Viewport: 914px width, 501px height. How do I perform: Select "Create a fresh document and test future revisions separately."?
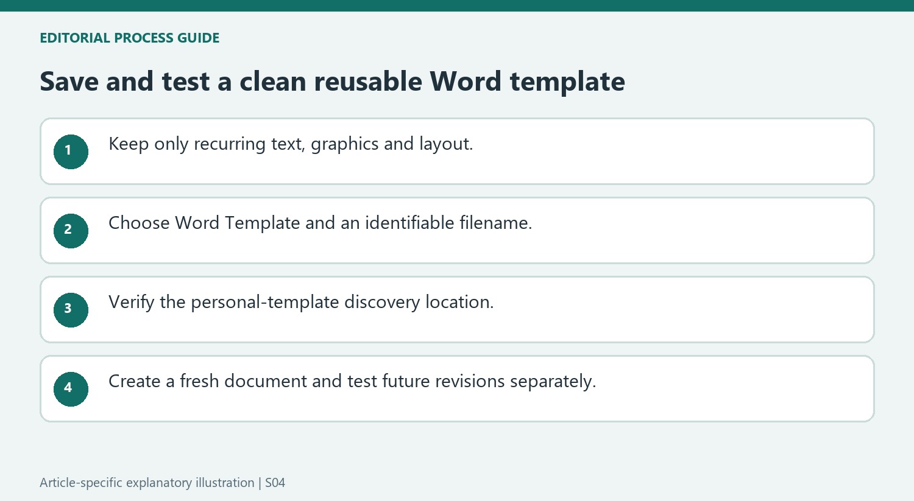pyautogui.click(x=352, y=382)
